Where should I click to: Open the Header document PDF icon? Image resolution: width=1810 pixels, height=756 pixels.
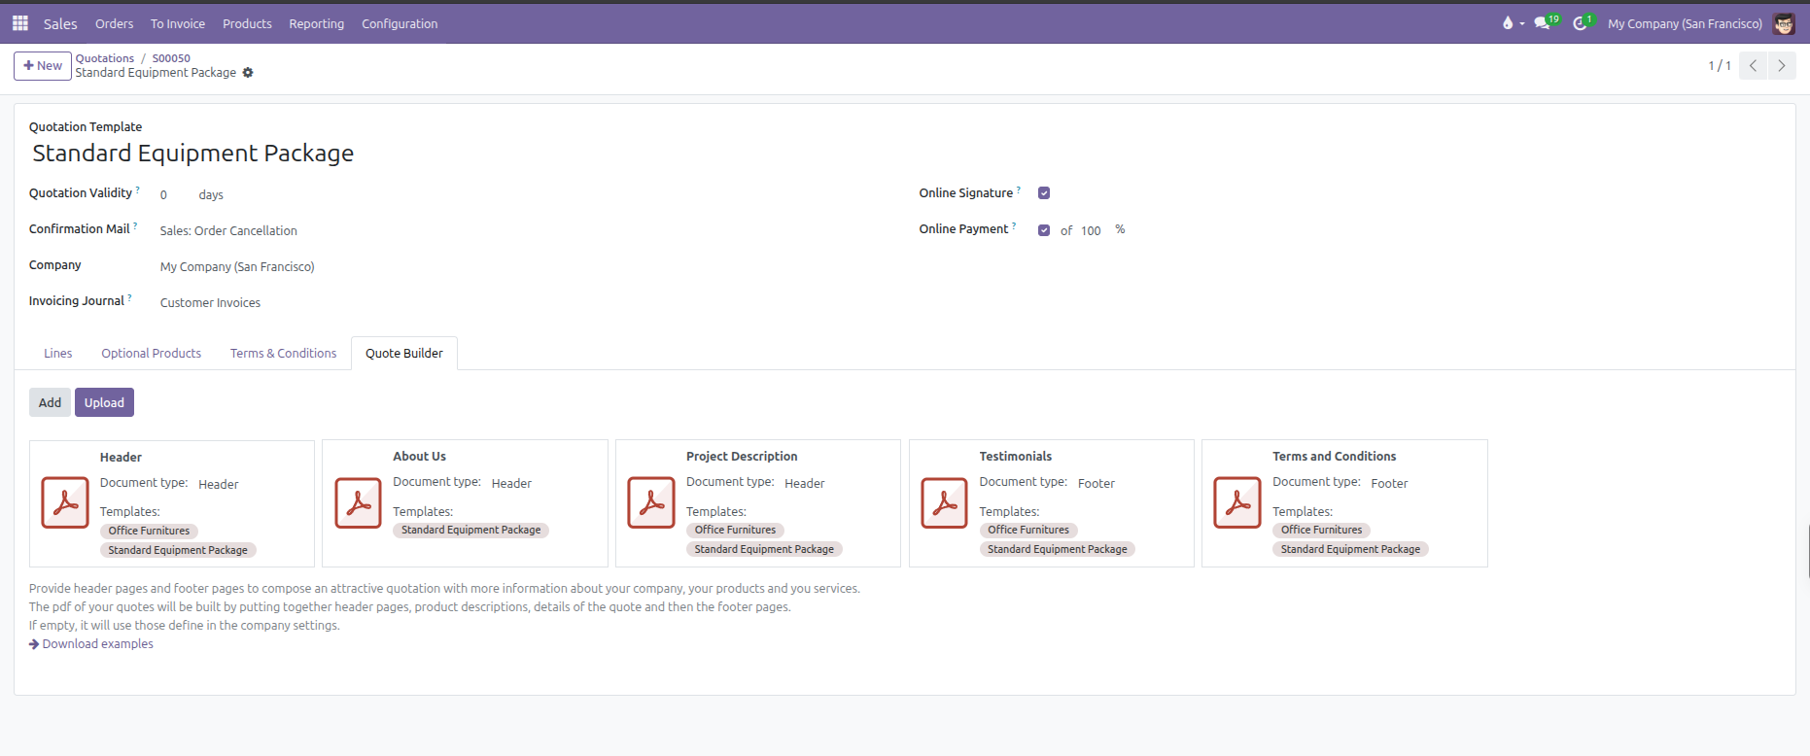coord(65,502)
